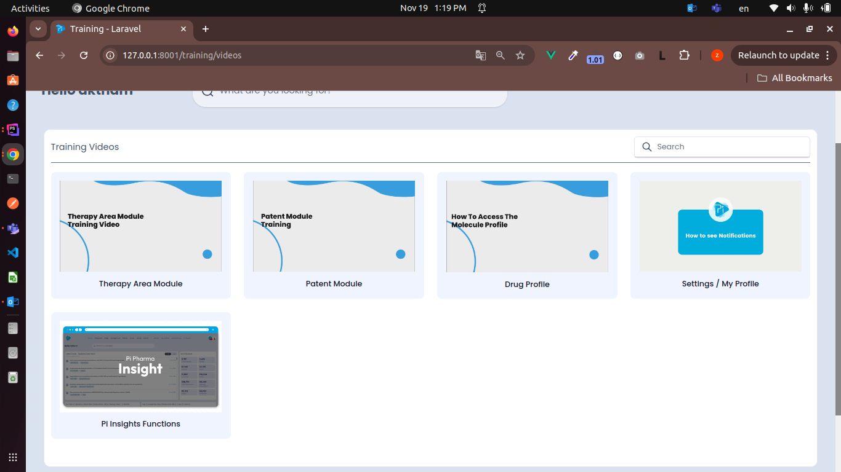
Task: Go back in the Chrome browser
Action: click(39, 55)
